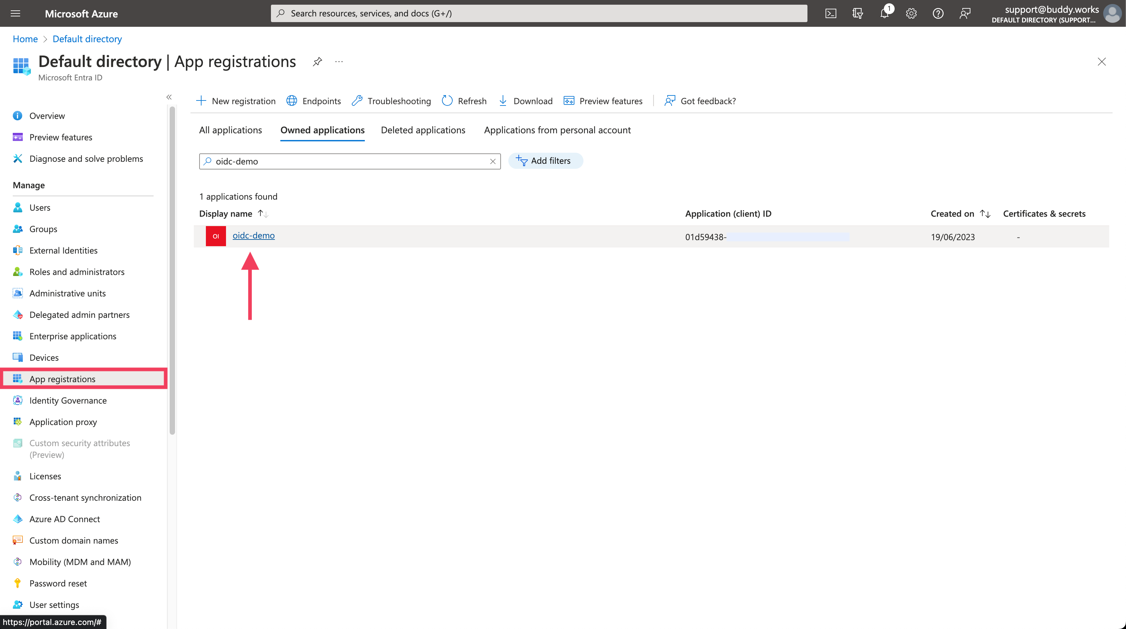
Task: Click the global Azure search box
Action: coord(539,13)
